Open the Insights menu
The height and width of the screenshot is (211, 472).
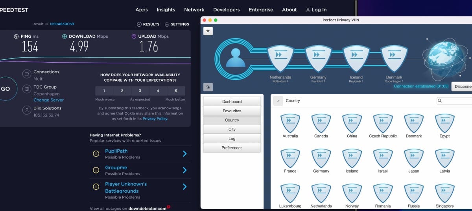166,10
